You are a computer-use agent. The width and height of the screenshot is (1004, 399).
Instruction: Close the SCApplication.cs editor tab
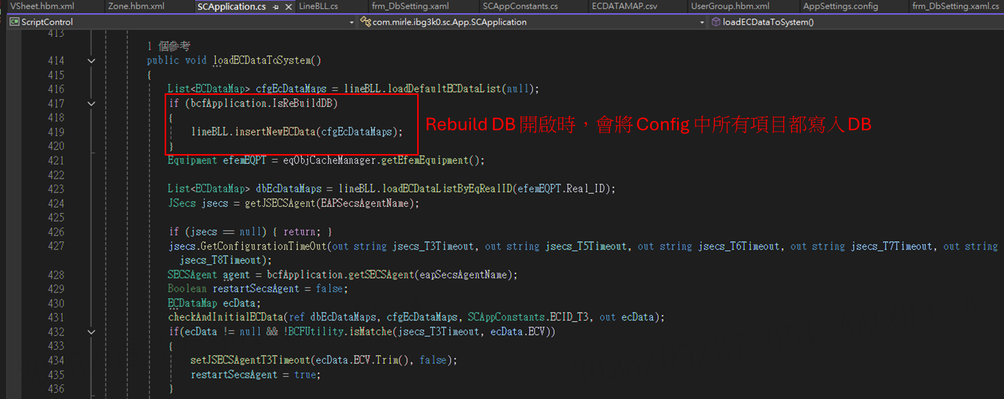pyautogui.click(x=289, y=7)
